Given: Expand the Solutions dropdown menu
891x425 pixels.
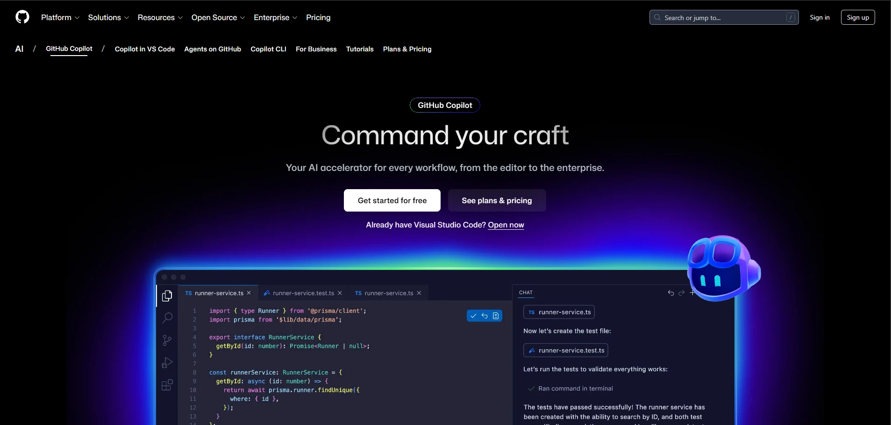Looking at the screenshot, I should point(108,17).
